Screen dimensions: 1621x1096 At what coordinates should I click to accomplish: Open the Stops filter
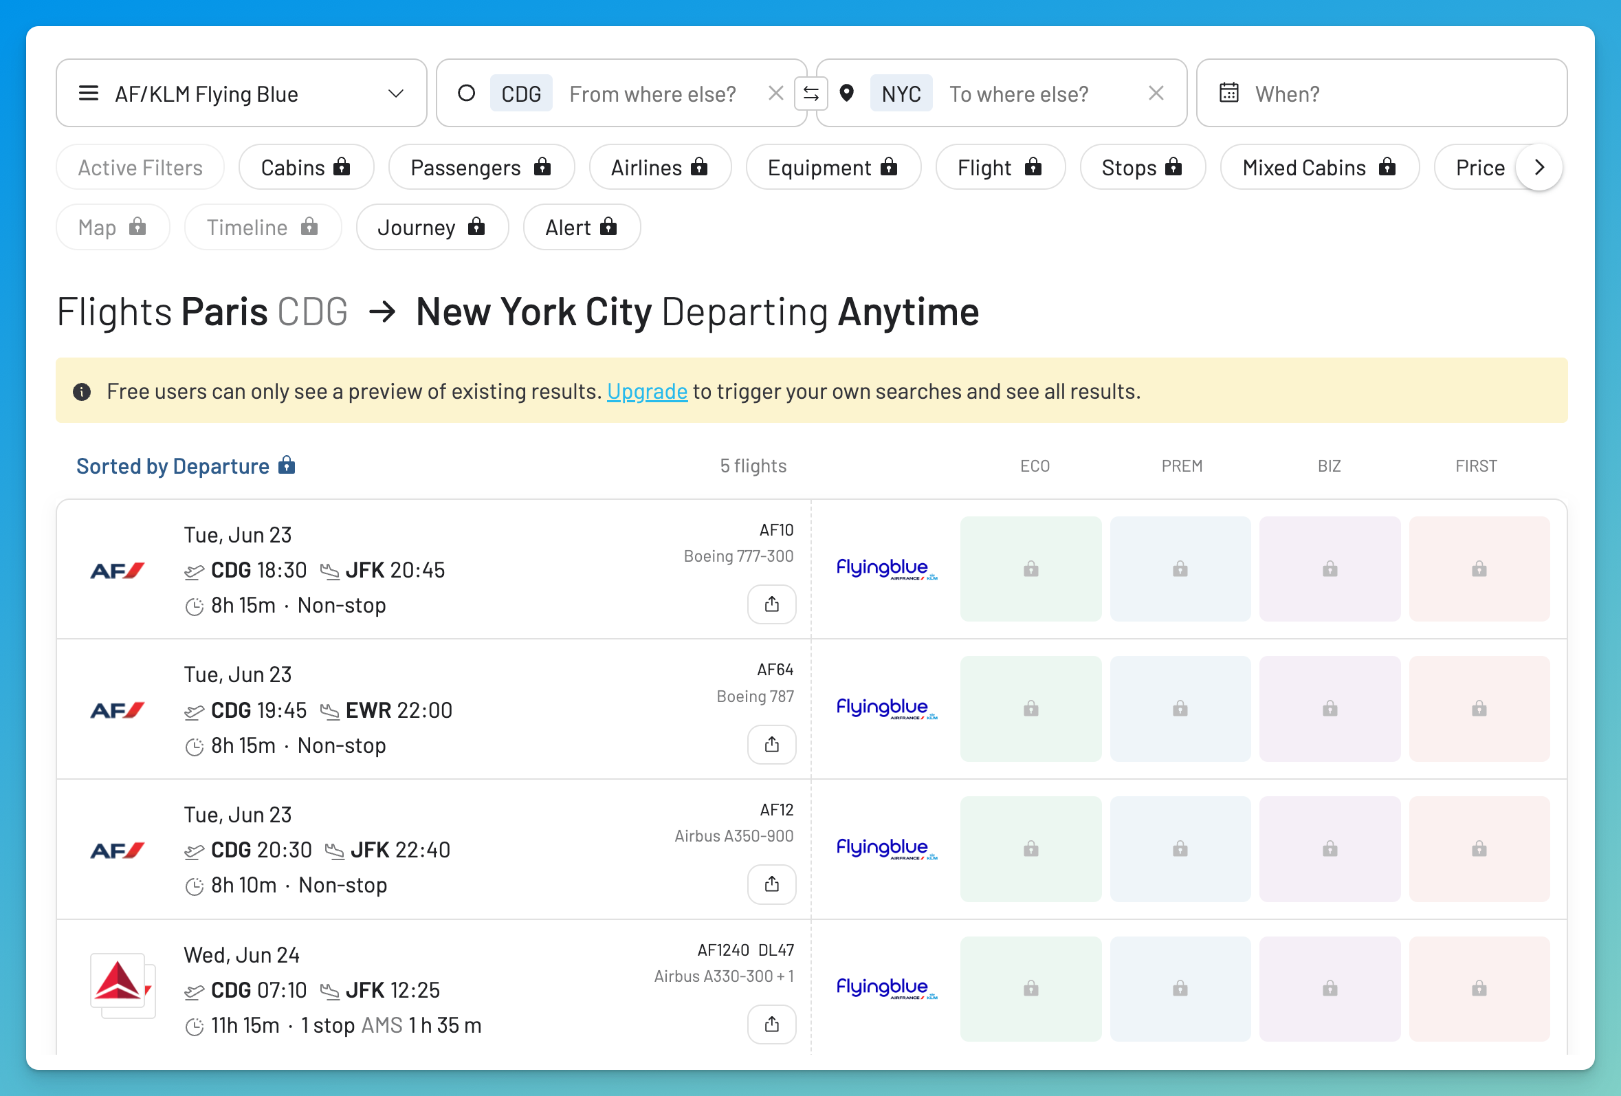(x=1142, y=168)
